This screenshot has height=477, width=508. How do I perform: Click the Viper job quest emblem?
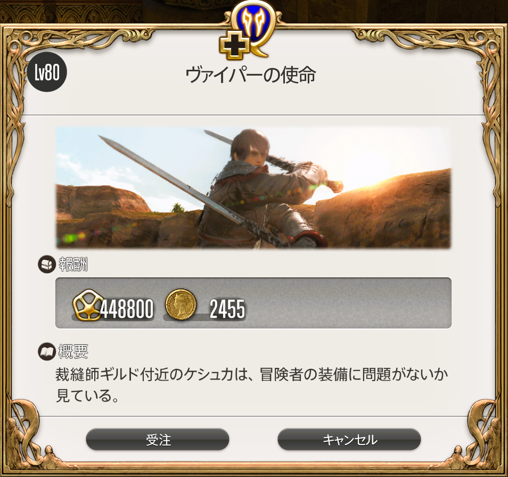click(x=253, y=28)
